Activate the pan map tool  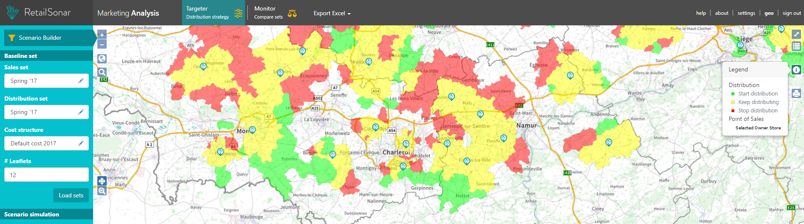102,181
